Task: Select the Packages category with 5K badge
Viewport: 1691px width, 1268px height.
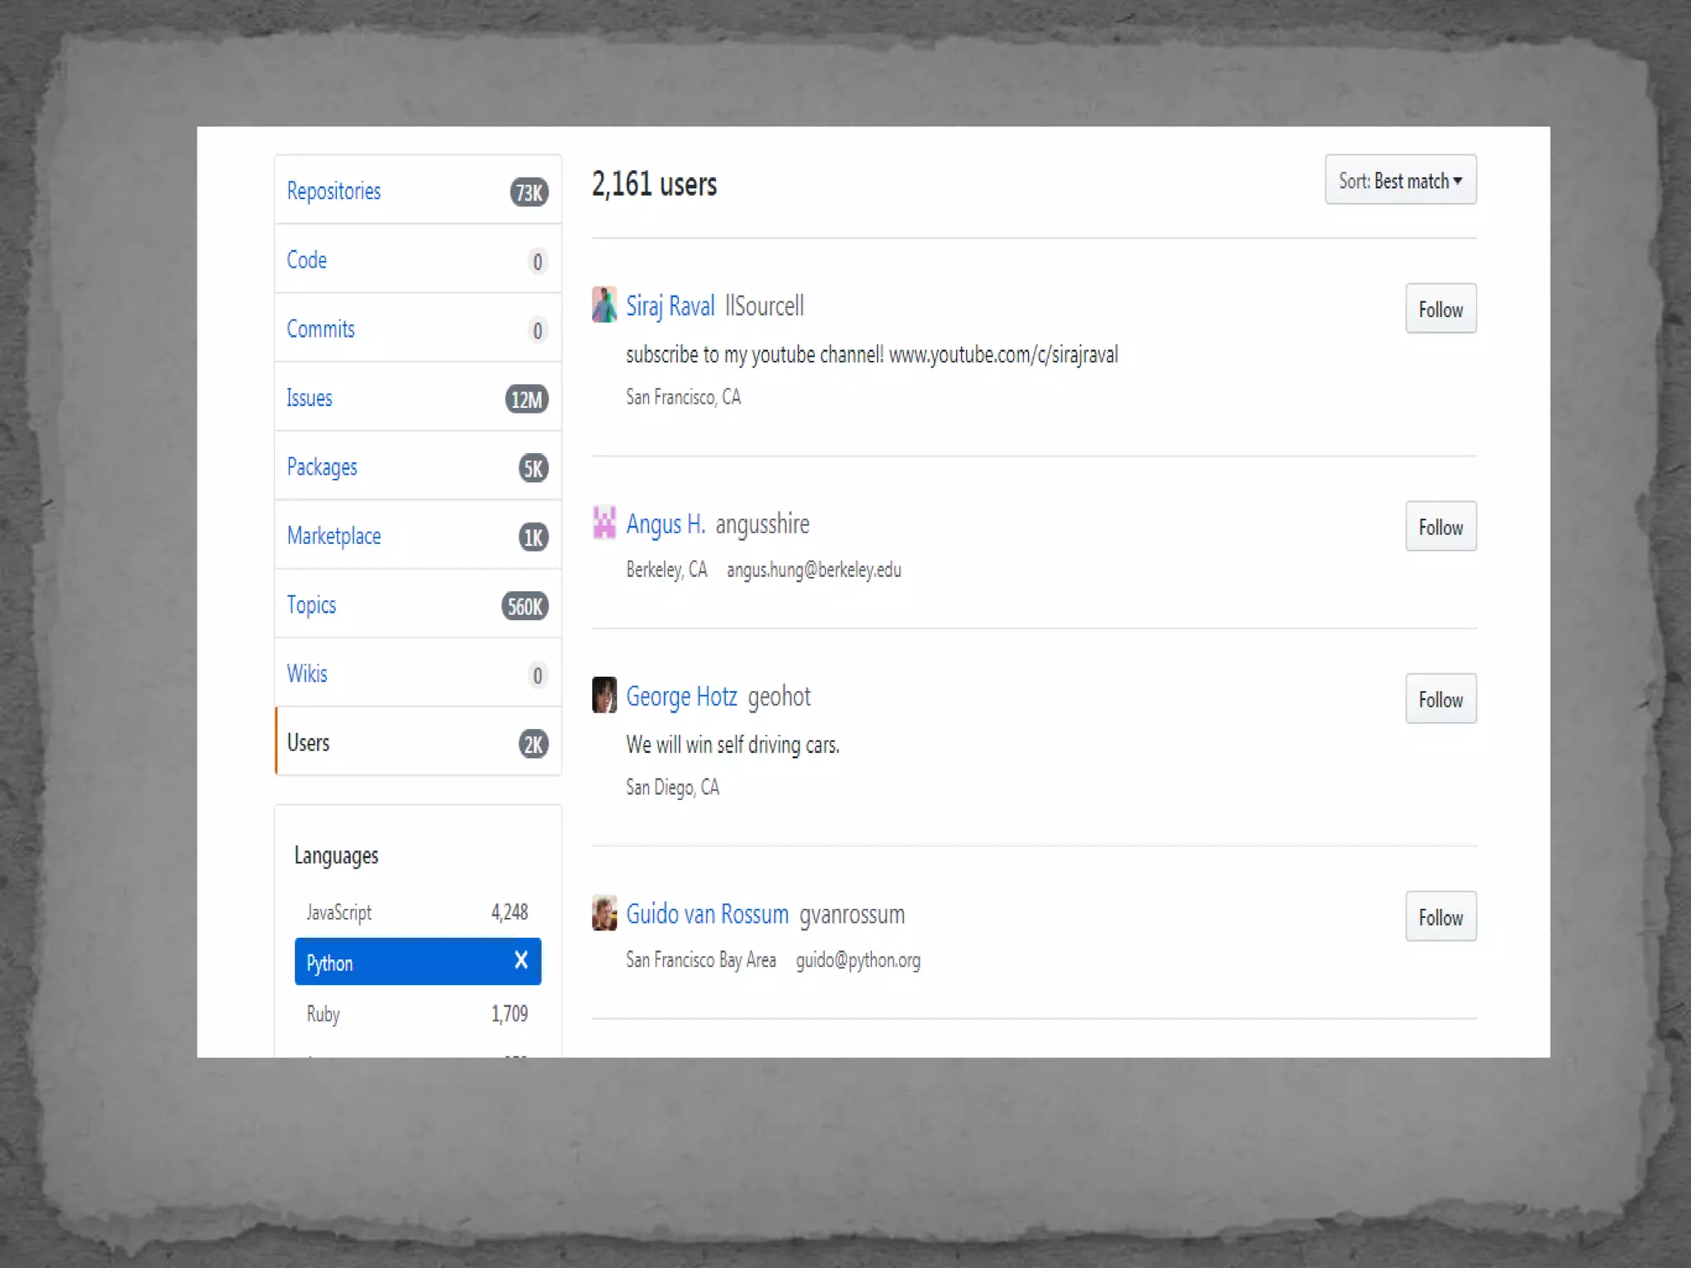Action: coord(322,467)
